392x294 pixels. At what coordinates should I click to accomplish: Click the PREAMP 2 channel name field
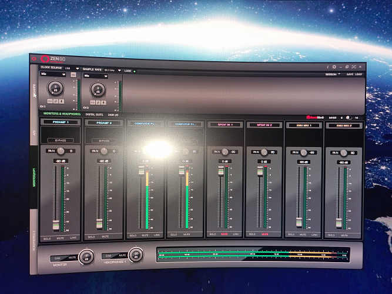pyautogui.click(x=103, y=123)
